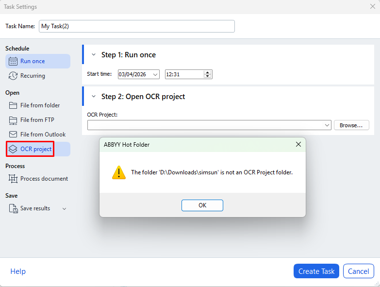Choose File from FTP text entry
380x287 pixels.
37,120
